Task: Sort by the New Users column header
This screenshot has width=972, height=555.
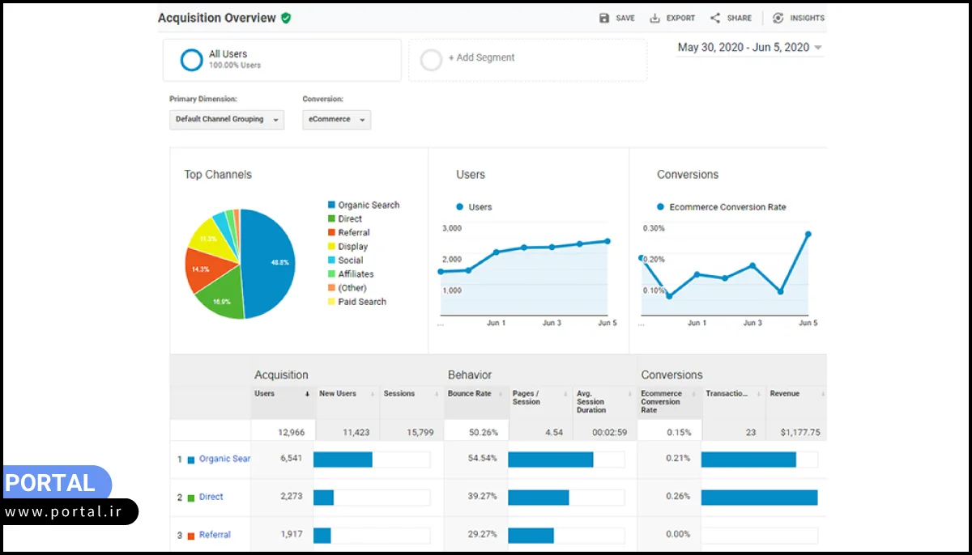Action: click(x=338, y=394)
